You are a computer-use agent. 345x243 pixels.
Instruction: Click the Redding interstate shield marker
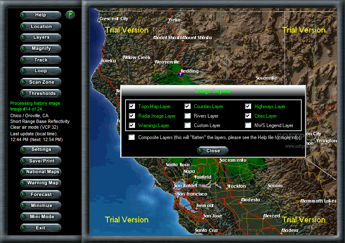click(x=180, y=74)
